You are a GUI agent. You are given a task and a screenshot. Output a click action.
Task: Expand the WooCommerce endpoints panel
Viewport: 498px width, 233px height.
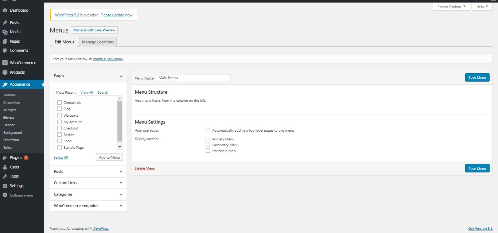(87, 206)
